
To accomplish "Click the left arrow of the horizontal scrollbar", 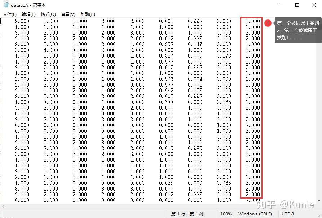I will 3,207.
